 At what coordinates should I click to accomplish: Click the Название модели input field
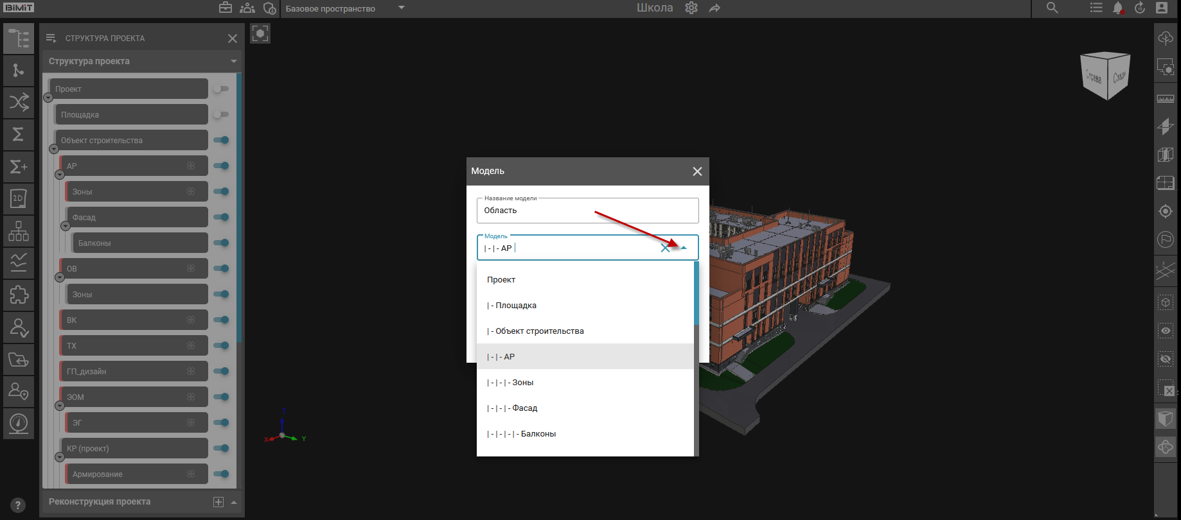[x=587, y=211]
